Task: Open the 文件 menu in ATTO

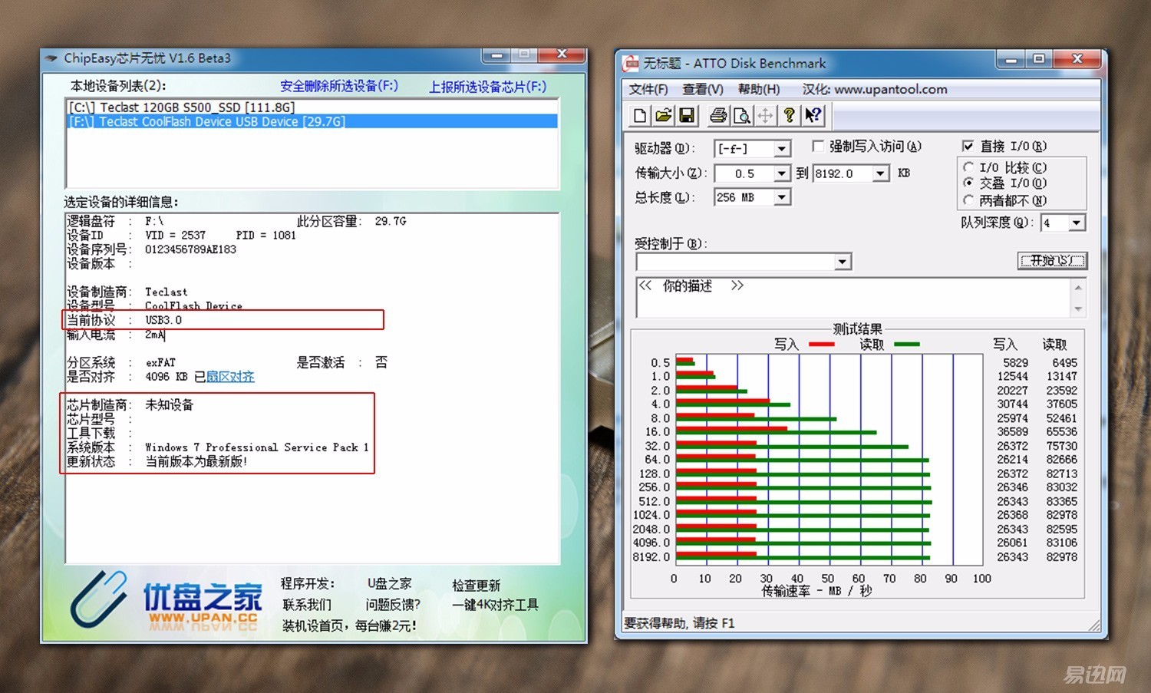Action: coord(648,89)
